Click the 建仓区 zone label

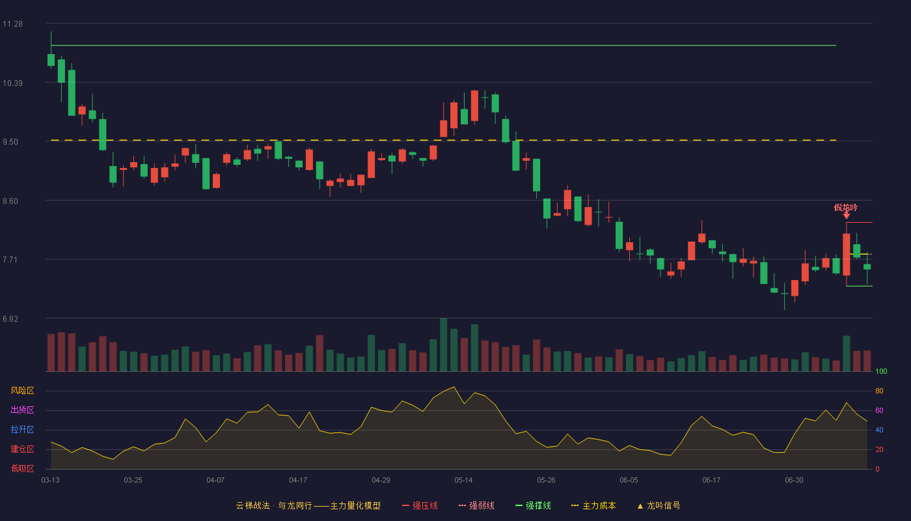pyautogui.click(x=22, y=449)
